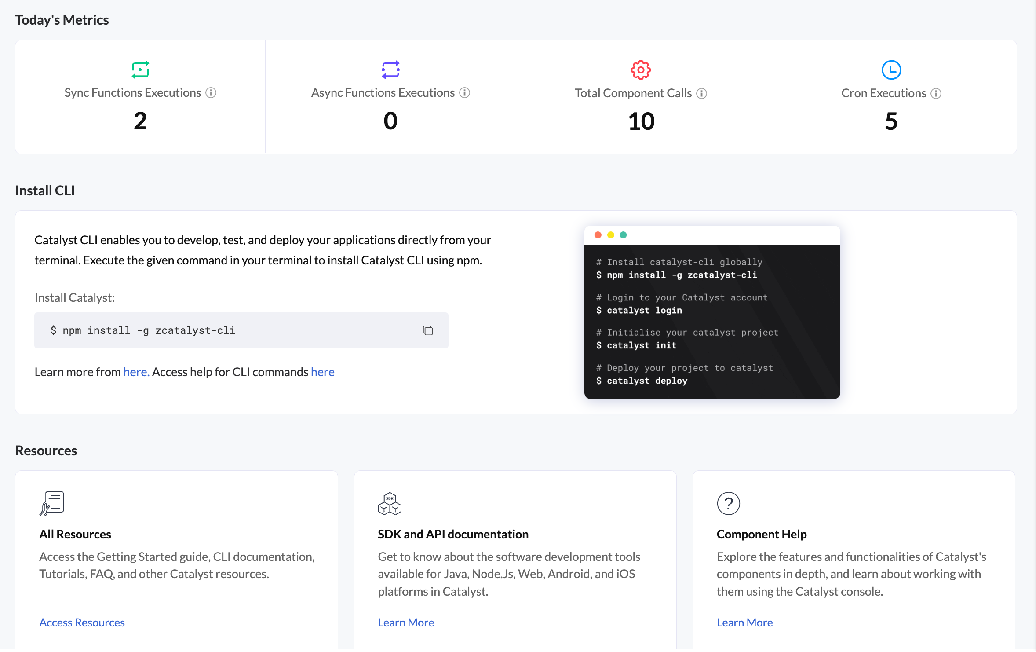
Task: Click the Cron Executions label
Action: (x=884, y=93)
